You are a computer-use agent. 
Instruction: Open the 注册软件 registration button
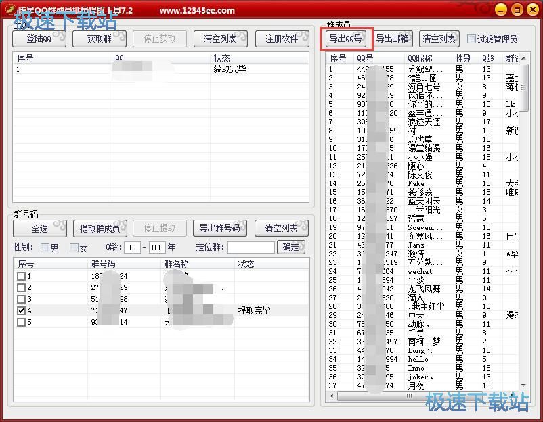click(282, 39)
